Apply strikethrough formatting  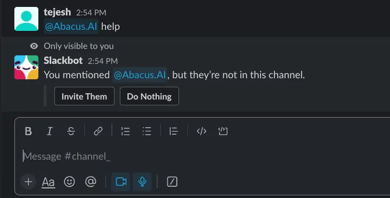[71, 131]
